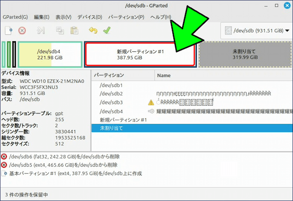293x201 pixels.
Task: Click the Paste partition toolbar icon
Action: [x=74, y=31]
